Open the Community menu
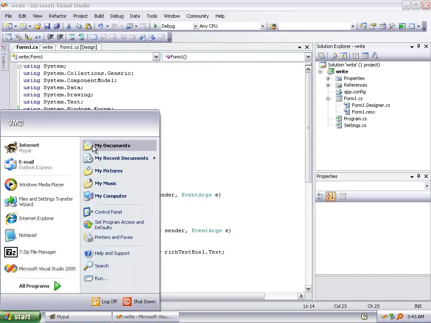The width and height of the screenshot is (431, 323). pos(198,16)
